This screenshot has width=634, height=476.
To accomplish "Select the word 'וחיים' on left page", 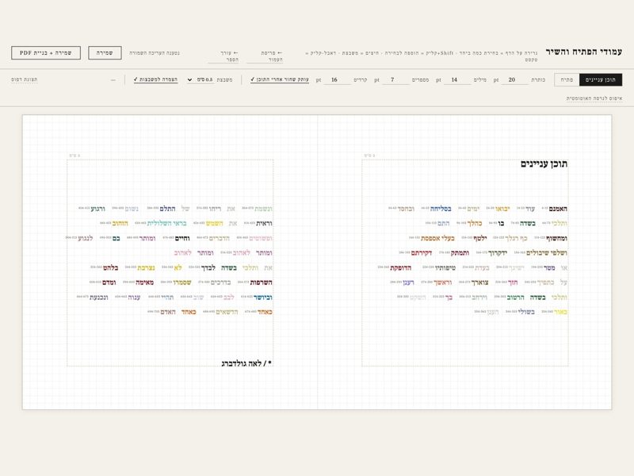I will (182, 239).
